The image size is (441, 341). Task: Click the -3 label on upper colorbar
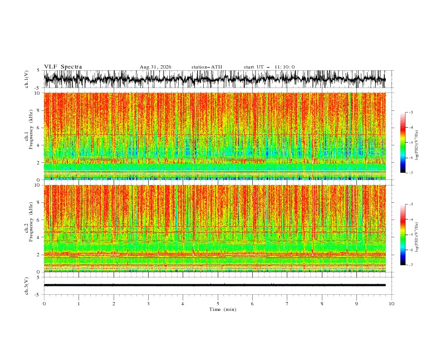[x=411, y=112]
